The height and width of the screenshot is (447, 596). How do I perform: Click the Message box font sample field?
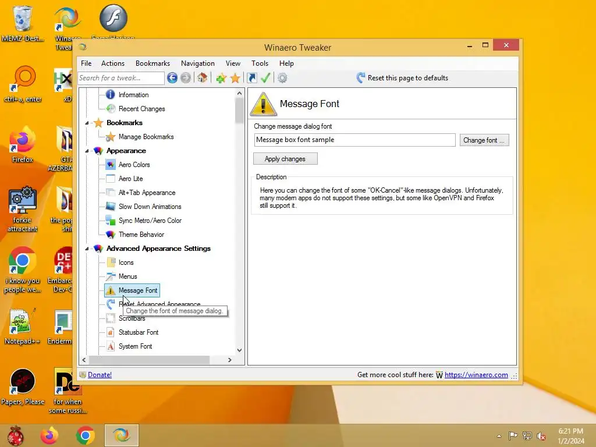coord(354,140)
